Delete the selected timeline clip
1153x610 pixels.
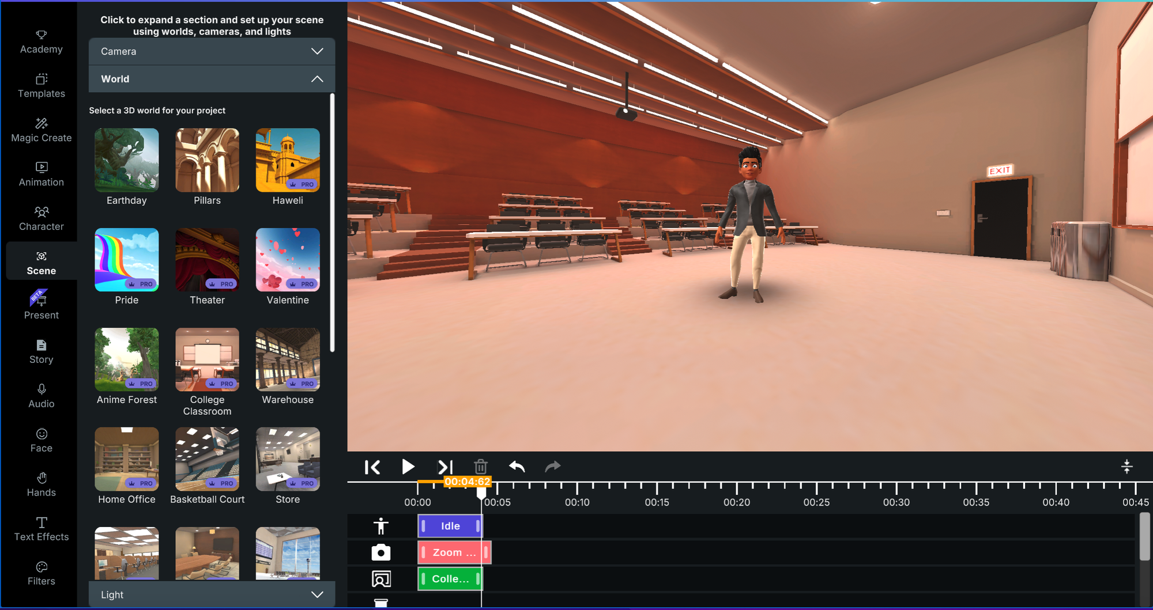pyautogui.click(x=481, y=467)
